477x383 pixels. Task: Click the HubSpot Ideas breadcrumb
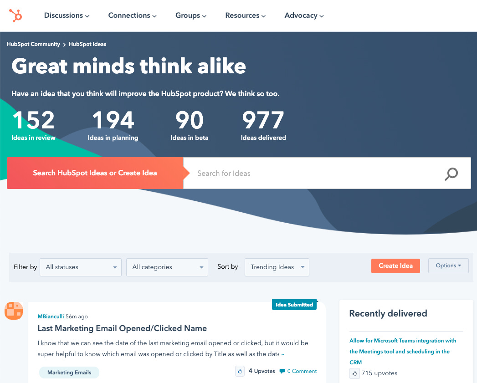87,44
